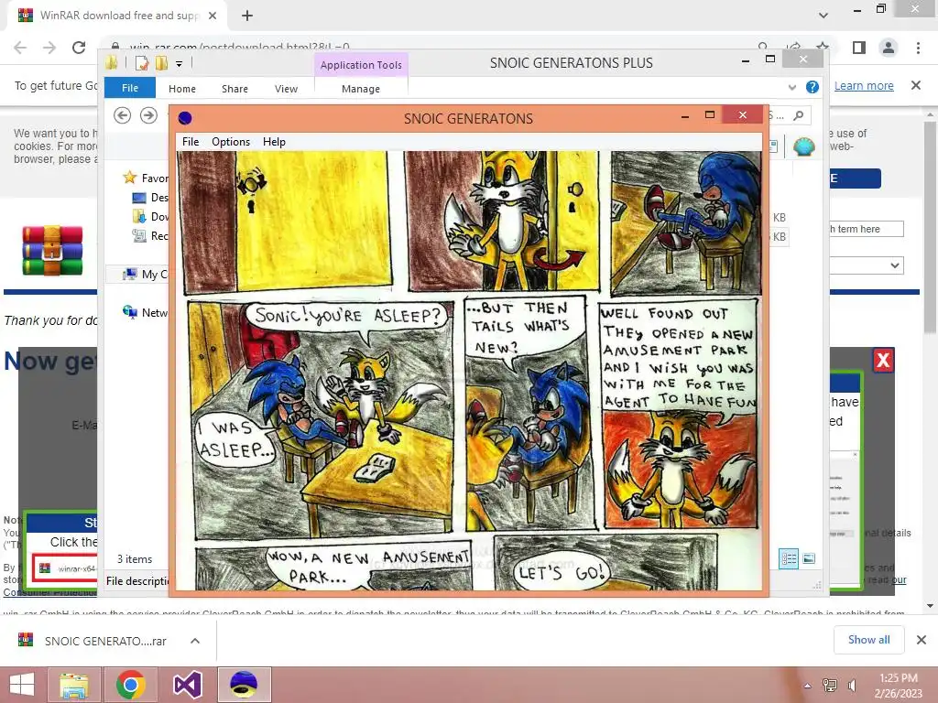Open the dropdown below search field on webpage
The width and height of the screenshot is (938, 703).
pyautogui.click(x=867, y=265)
